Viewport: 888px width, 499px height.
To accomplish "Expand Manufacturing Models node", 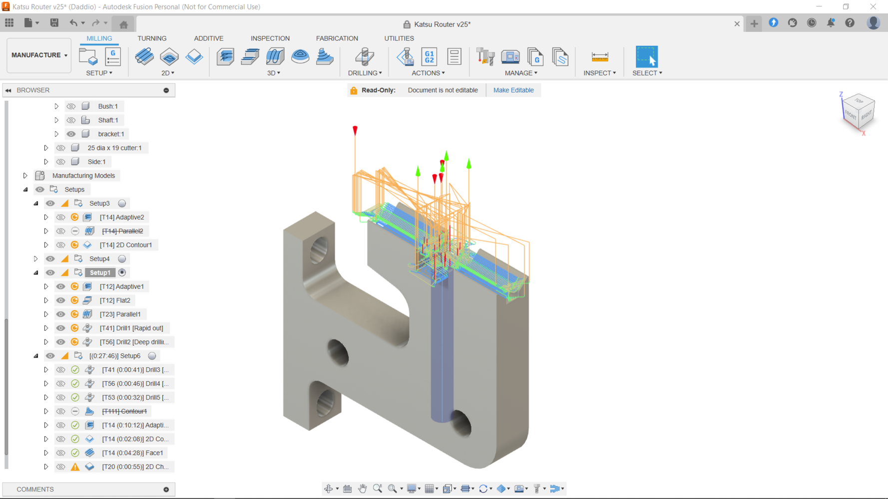I will pyautogui.click(x=25, y=176).
